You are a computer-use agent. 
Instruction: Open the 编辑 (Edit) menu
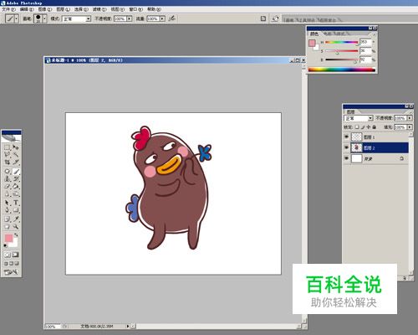27,9
